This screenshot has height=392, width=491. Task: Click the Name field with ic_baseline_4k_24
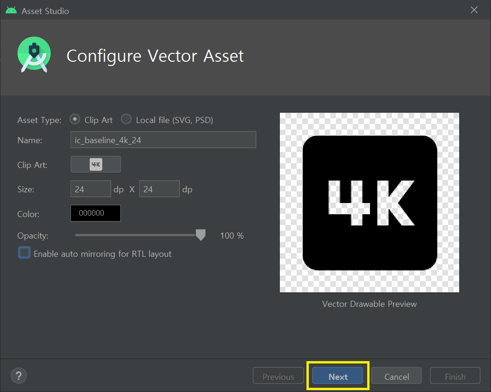point(163,140)
